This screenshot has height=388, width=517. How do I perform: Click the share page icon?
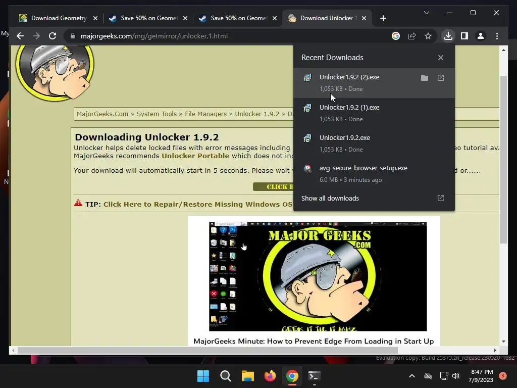click(x=412, y=36)
